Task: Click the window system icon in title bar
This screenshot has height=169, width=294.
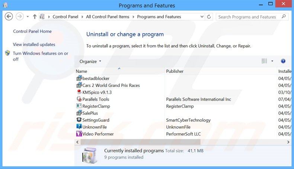Action: coord(5,5)
